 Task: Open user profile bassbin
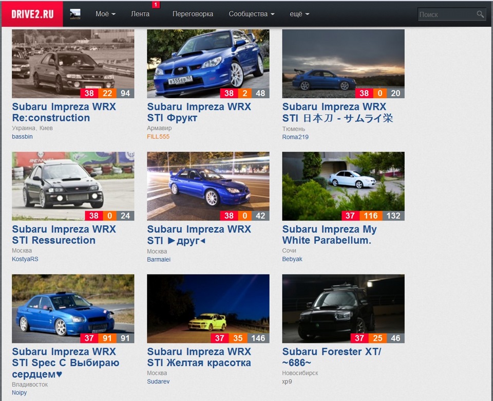[x=22, y=137]
